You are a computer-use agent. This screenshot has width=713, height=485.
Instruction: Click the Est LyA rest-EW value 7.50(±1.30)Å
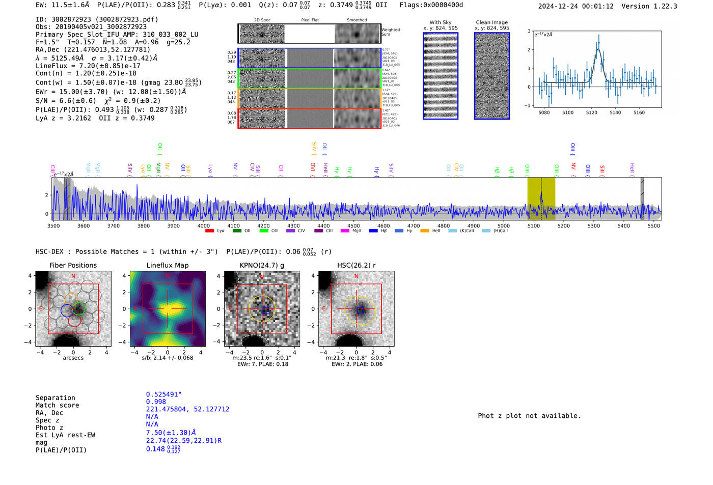tap(171, 433)
